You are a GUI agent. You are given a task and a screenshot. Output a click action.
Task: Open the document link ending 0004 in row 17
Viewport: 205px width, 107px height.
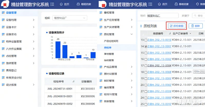(x=159, y=66)
